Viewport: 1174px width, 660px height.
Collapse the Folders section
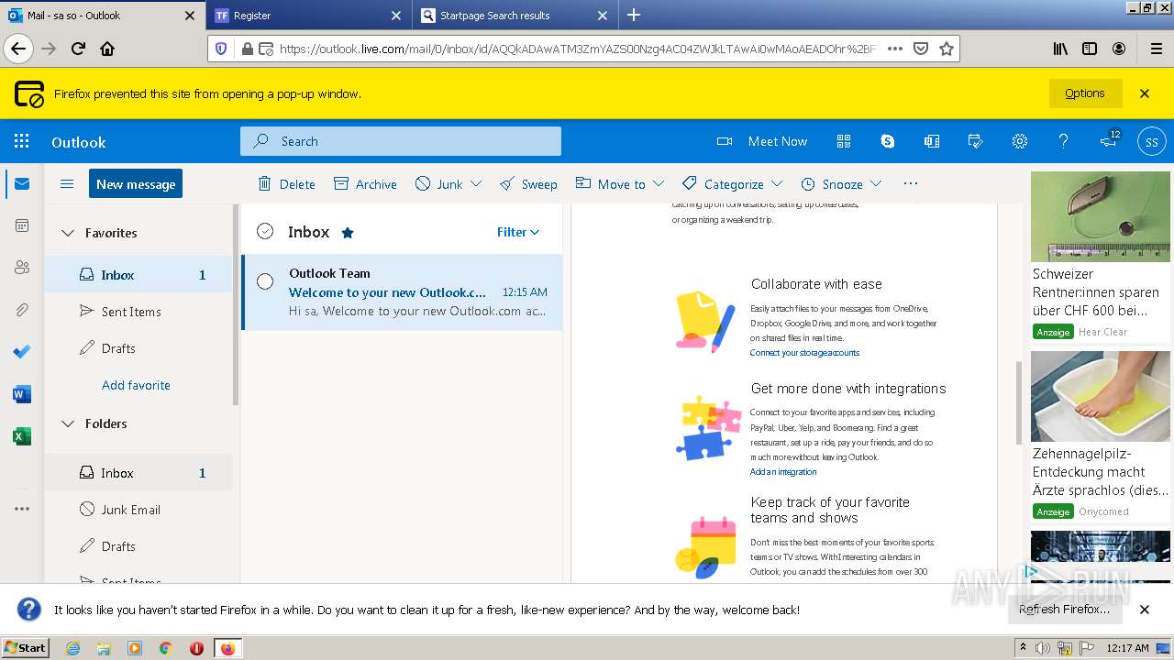(68, 423)
